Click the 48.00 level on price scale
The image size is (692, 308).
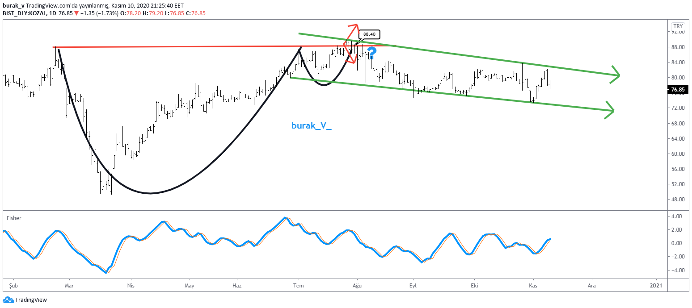click(678, 200)
